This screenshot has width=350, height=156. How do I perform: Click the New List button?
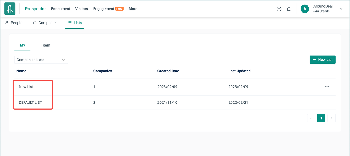322,60
